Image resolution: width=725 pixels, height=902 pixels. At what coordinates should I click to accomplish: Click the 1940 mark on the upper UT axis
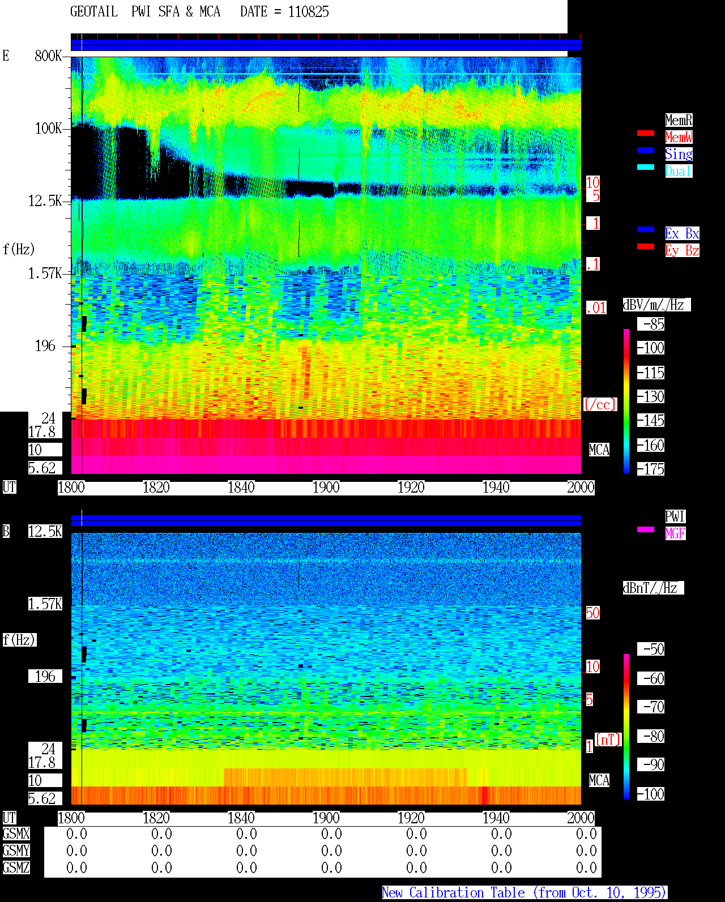[x=496, y=488]
